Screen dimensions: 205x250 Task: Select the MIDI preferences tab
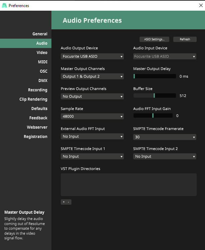coord(42,62)
